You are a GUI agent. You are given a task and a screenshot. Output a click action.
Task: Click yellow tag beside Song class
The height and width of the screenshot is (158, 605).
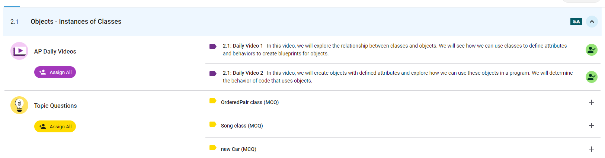click(x=213, y=124)
